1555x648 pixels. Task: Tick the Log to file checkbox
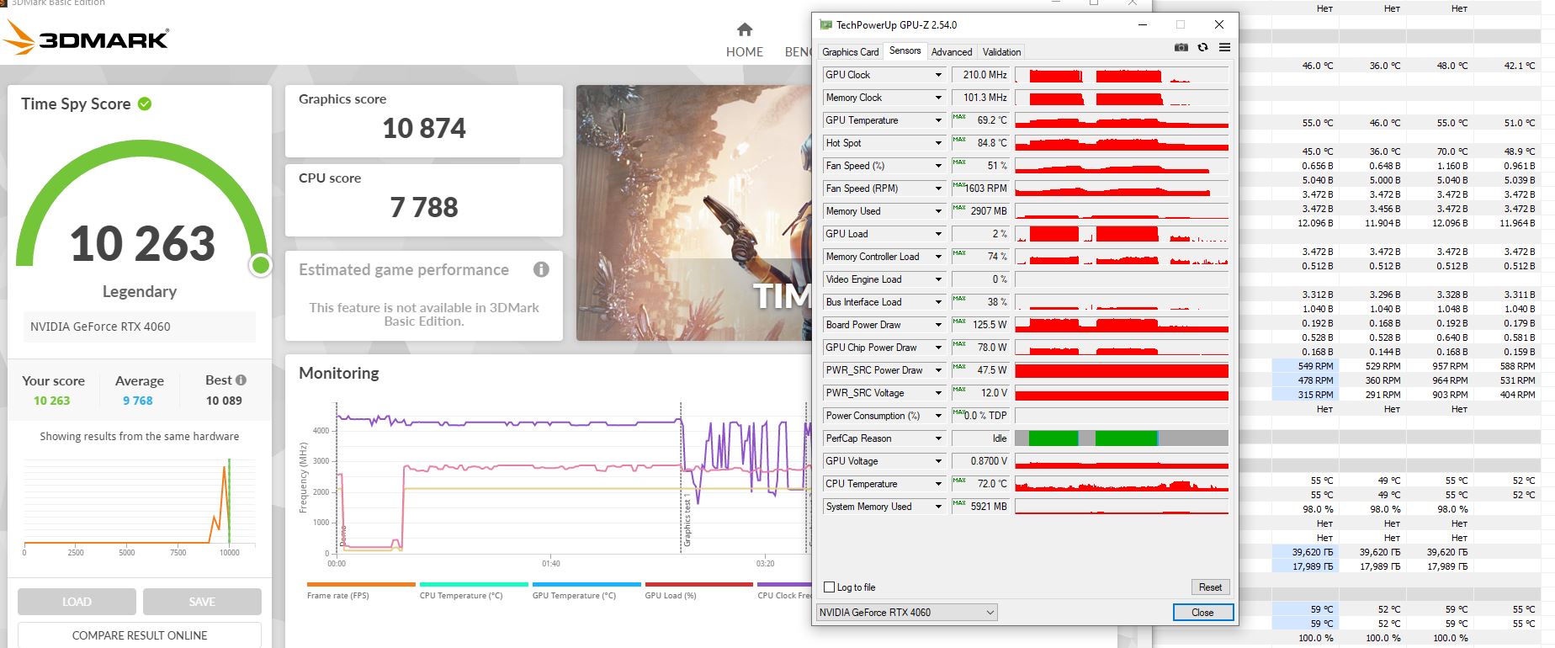pyautogui.click(x=830, y=587)
